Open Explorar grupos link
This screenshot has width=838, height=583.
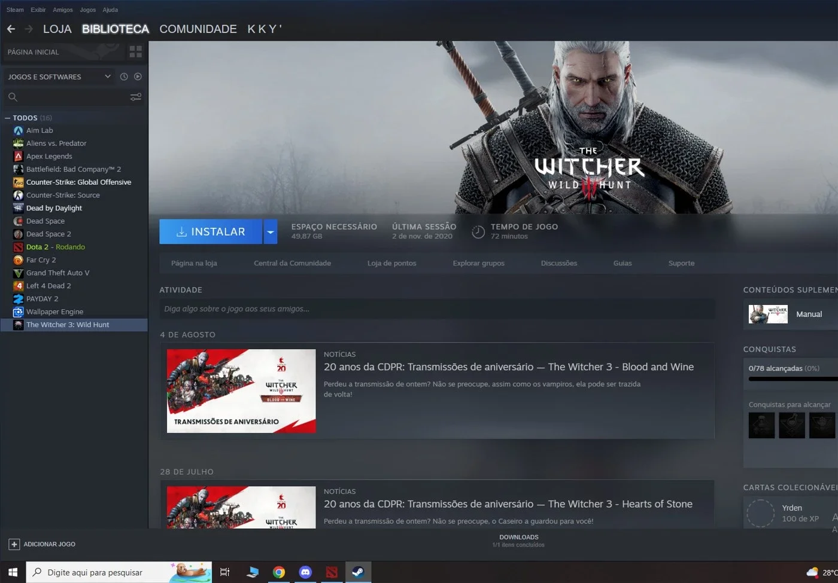479,263
